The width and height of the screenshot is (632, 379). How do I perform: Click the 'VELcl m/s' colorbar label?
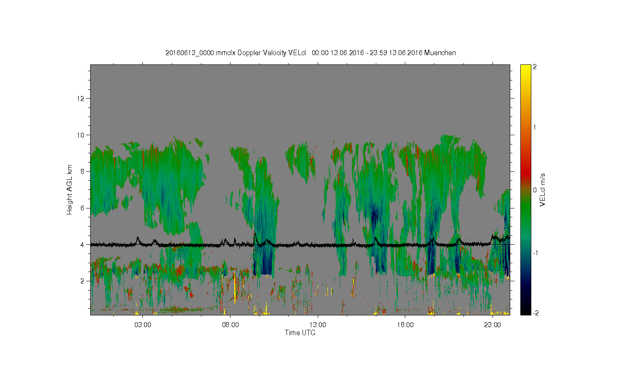(543, 189)
